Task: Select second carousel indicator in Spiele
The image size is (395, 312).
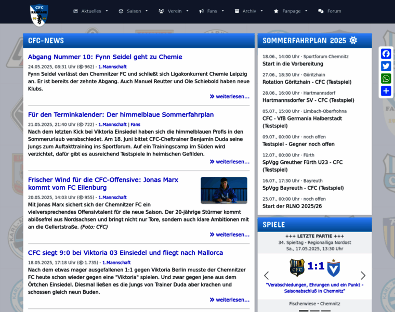Action: click(x=314, y=311)
